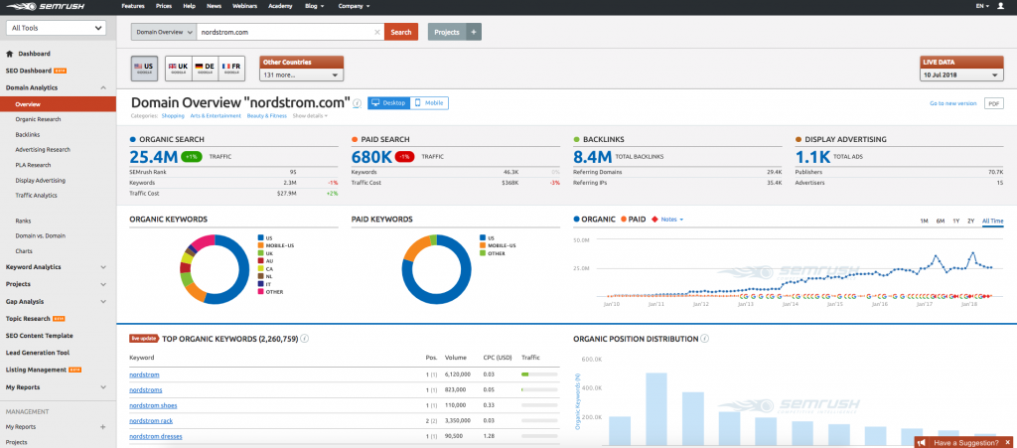The width and height of the screenshot is (1017, 448).
Task: Open the user account profile icon
Action: pos(1000,6)
